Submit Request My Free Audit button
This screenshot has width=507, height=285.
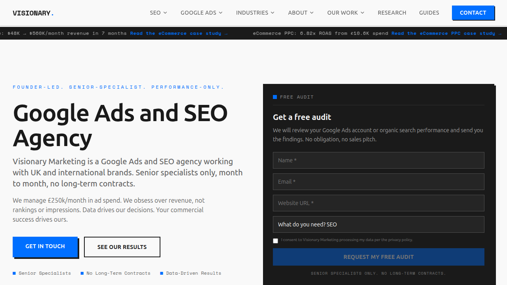[379, 257]
